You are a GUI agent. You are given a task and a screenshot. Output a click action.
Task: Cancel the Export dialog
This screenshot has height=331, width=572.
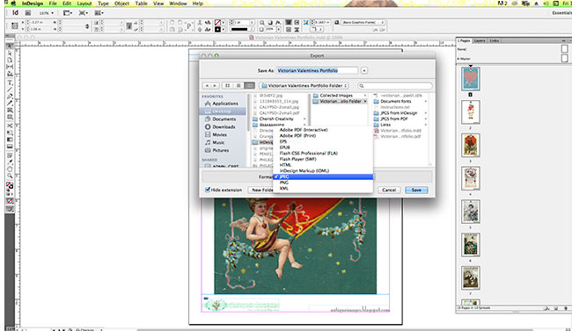pyautogui.click(x=389, y=190)
